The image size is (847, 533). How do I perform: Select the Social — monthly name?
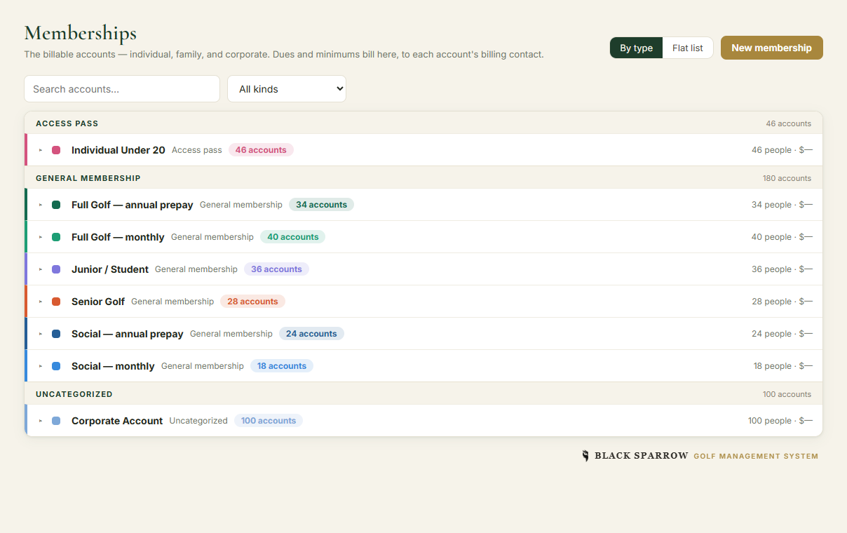[x=113, y=366]
